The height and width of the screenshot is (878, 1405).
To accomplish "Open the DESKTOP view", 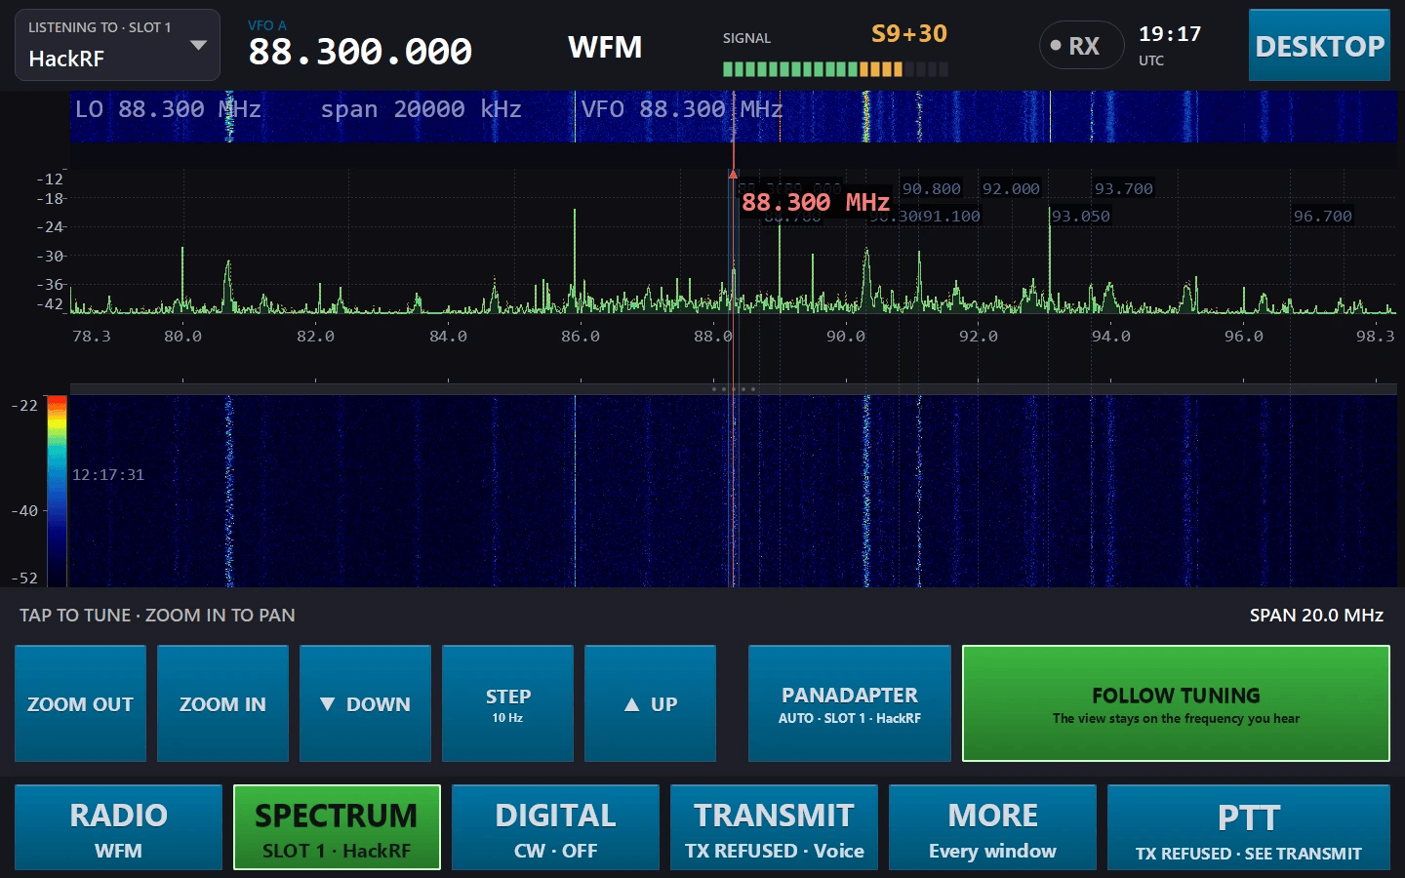I will 1319,46.
